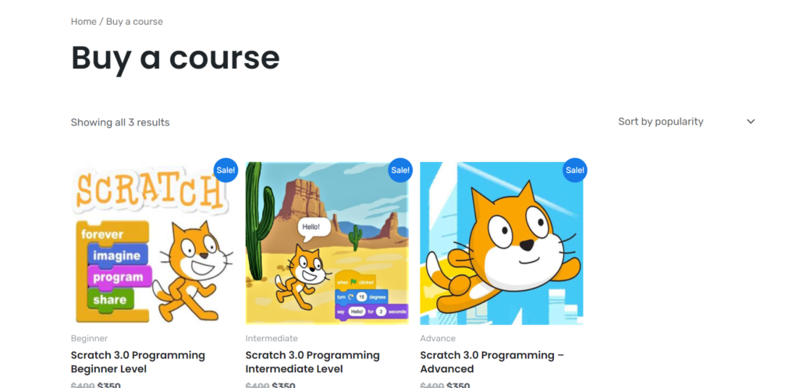Open the Scratch Beginner course thumbnail
The image size is (799, 388).
(x=152, y=243)
